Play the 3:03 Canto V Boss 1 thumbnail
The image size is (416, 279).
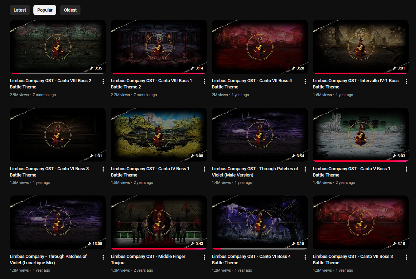point(360,135)
